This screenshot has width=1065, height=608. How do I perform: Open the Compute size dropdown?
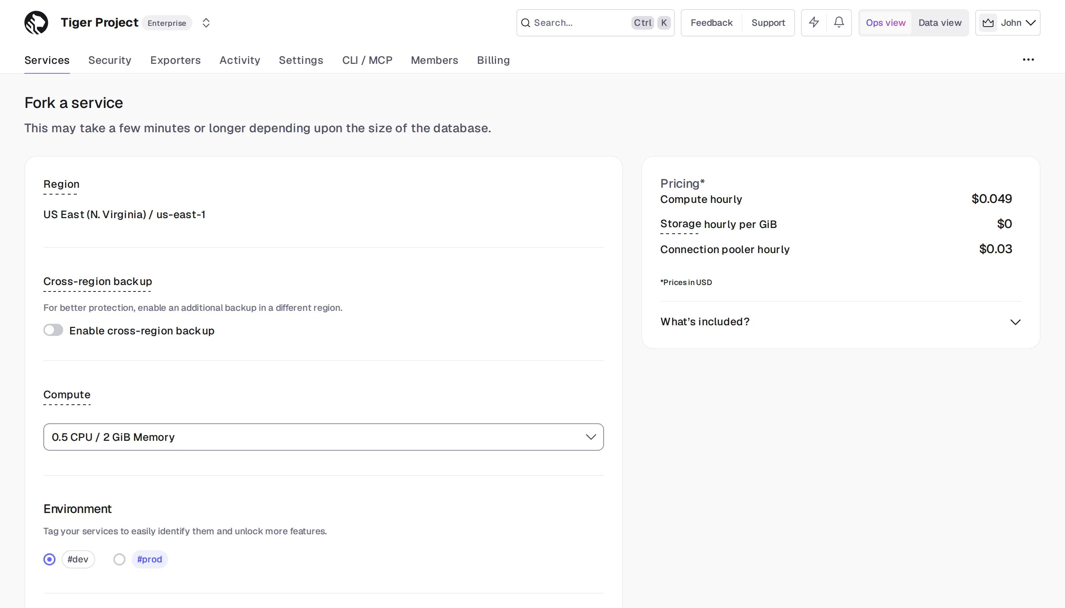(323, 437)
